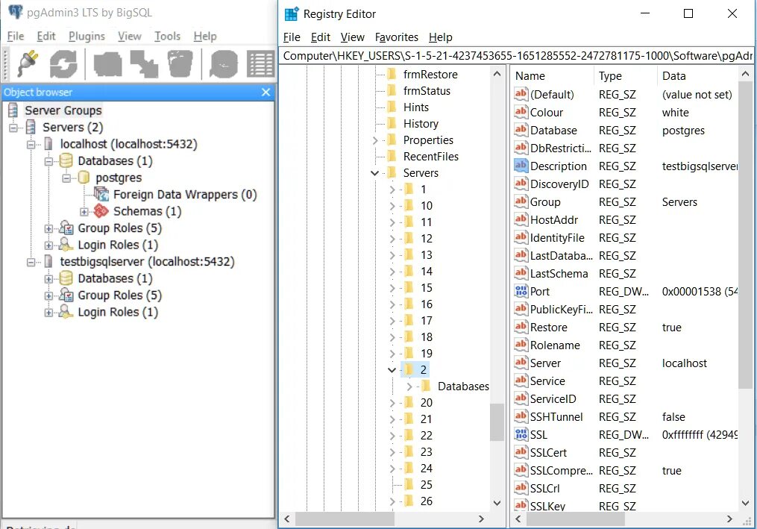Collapse the localhost server node

tap(31, 145)
